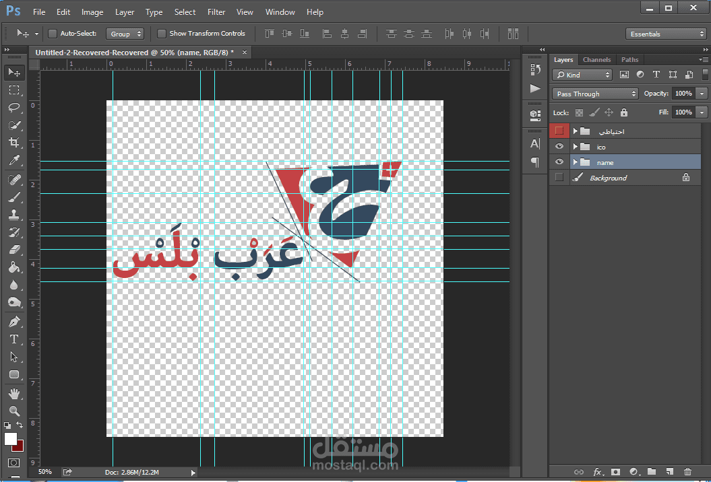Expand the احتياطي group

(x=575, y=131)
